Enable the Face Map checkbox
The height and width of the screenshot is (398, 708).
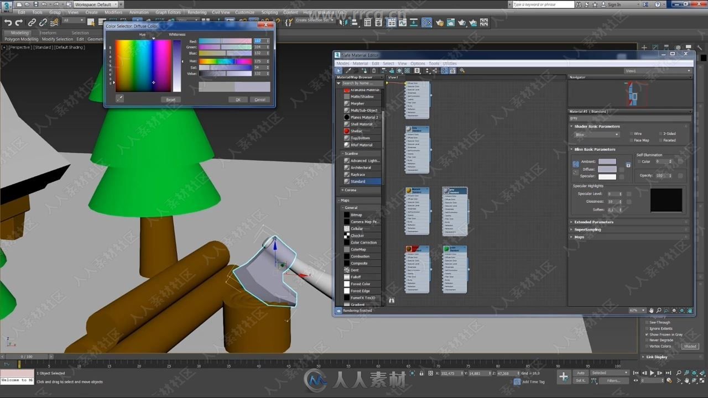(631, 140)
